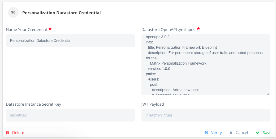Dismiss changes with the Cancel label
The height and width of the screenshot is (139, 276).
(242, 132)
